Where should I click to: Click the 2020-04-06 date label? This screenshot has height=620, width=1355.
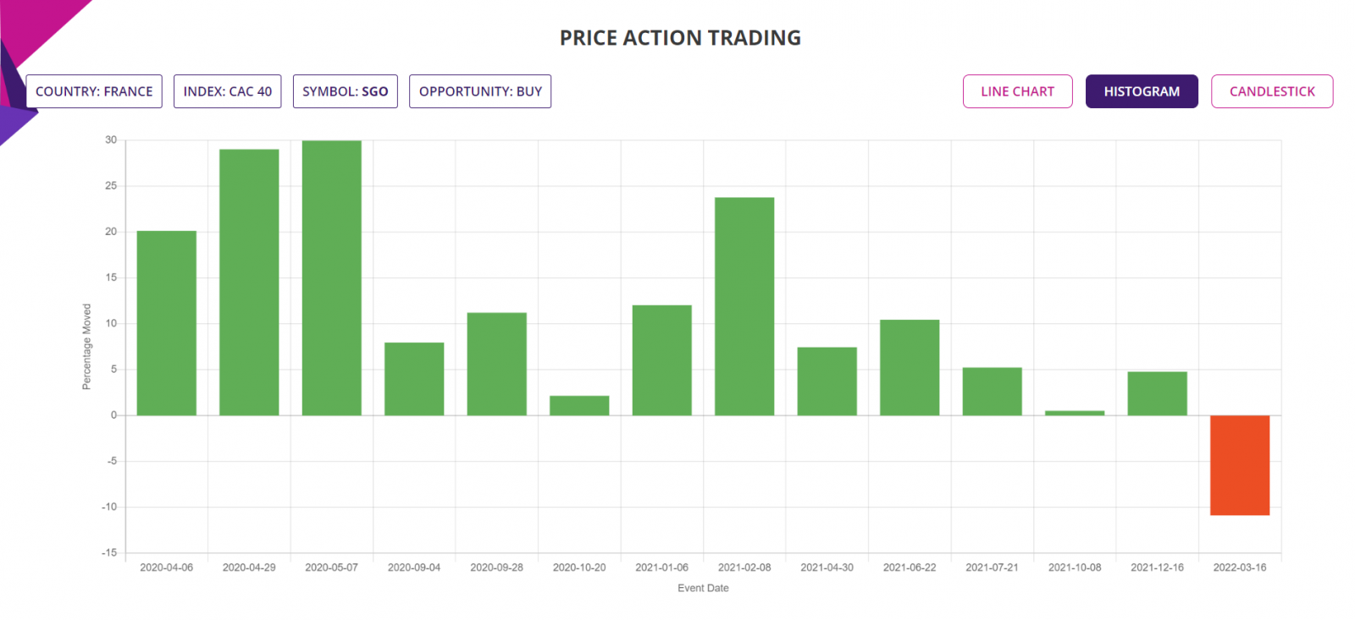point(167,568)
